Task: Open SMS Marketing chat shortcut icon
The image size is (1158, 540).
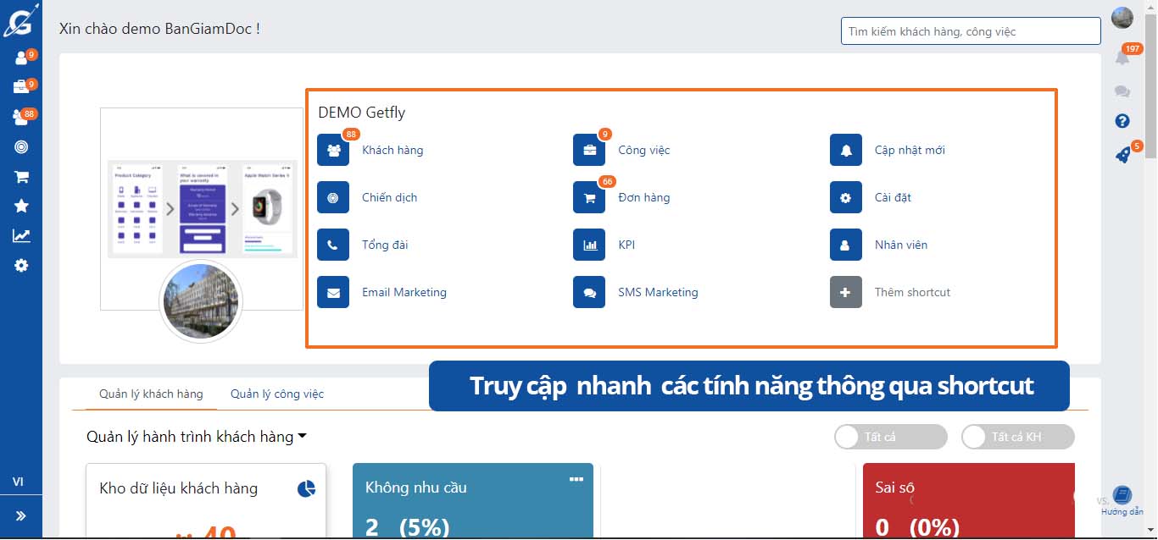Action: (589, 292)
